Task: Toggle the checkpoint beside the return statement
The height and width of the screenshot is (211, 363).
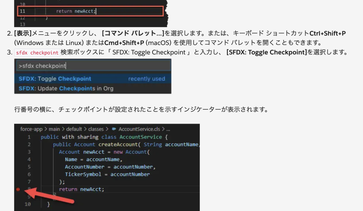Action: (18, 190)
